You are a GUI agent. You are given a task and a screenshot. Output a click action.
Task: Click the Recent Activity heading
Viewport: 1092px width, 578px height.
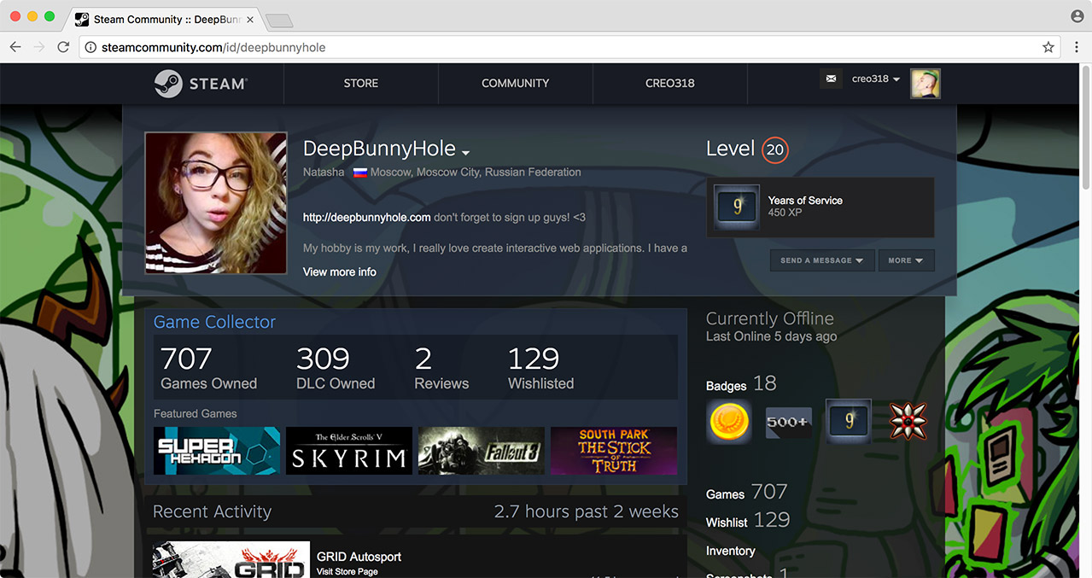(x=212, y=511)
